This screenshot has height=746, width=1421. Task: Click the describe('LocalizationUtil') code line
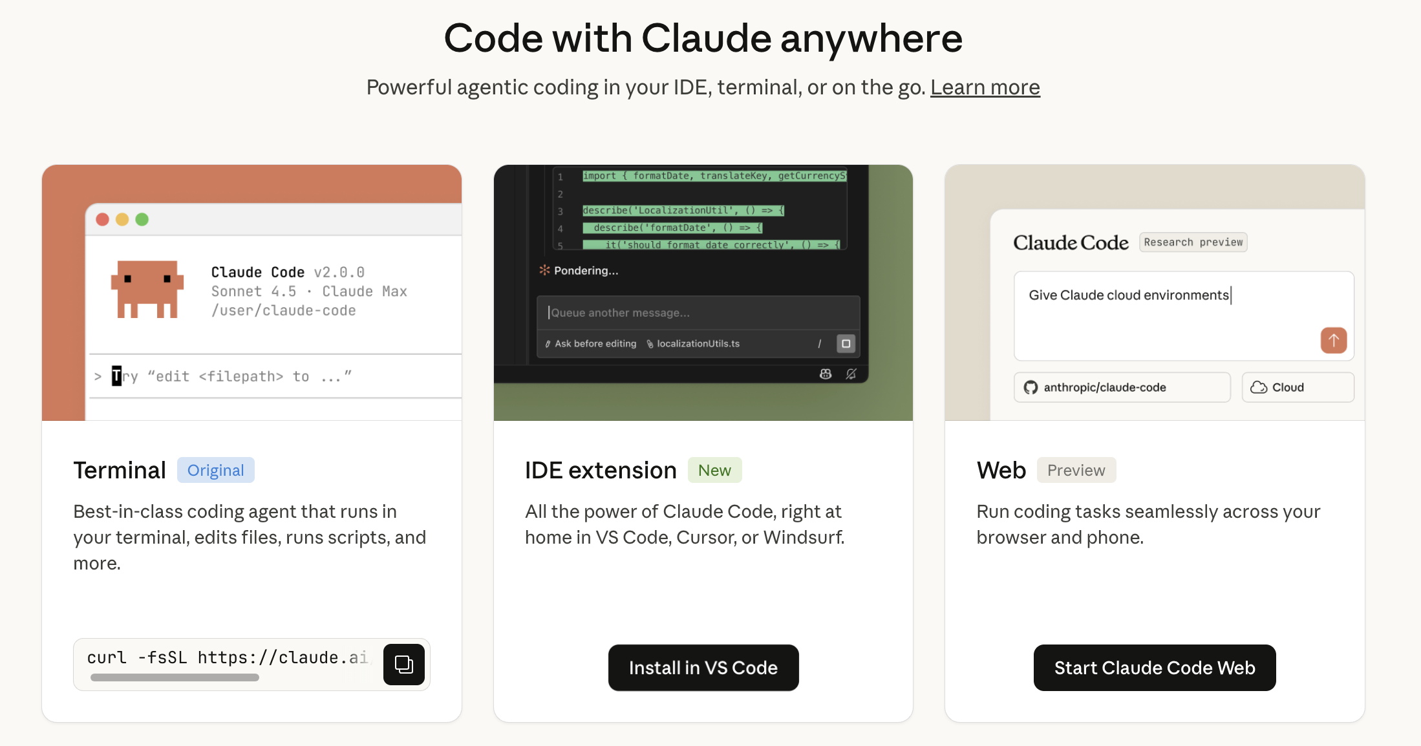coord(683,210)
